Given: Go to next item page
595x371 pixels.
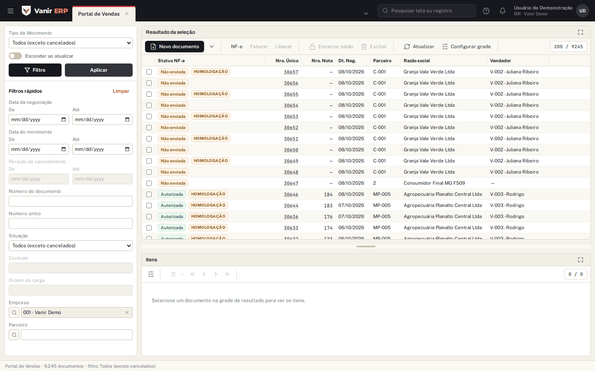Looking at the screenshot, I should pos(216,274).
